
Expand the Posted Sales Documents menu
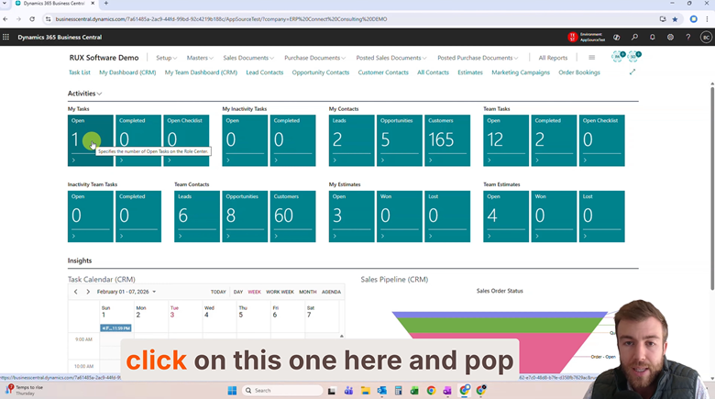tap(391, 58)
